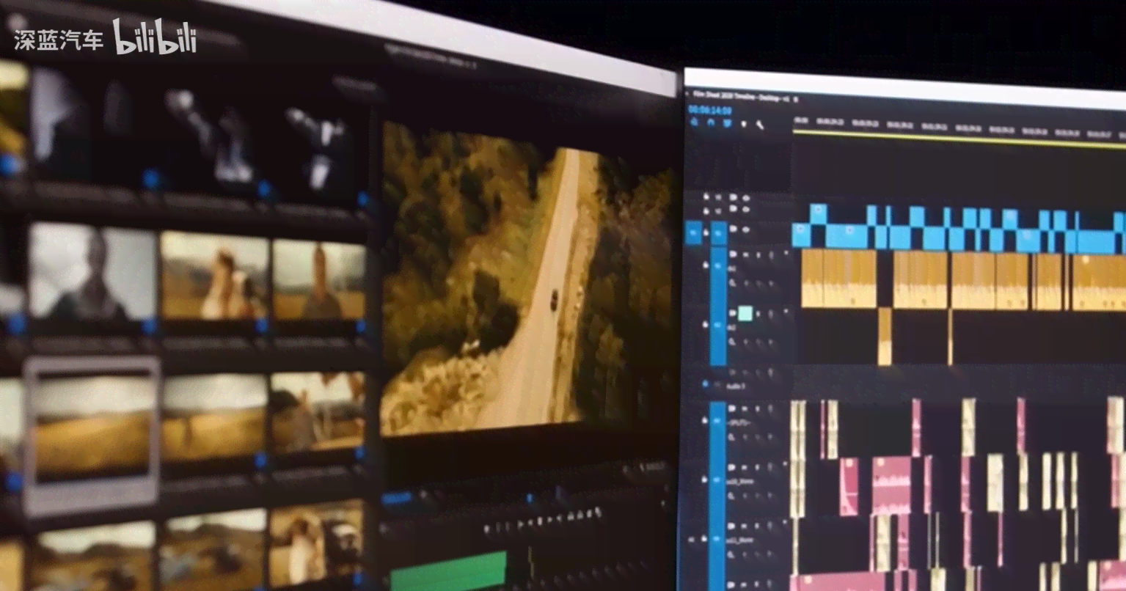Click the highlighted golden field thumbnail

tap(92, 436)
